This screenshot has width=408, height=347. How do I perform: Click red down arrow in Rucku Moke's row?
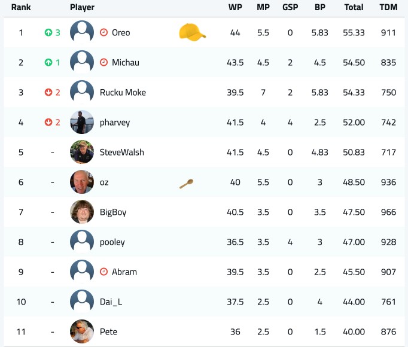pos(48,92)
